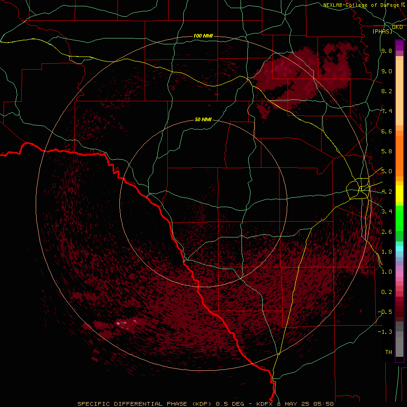Click the bright green segment of color bar
Screen dimensions: 407x407
coord(399,218)
